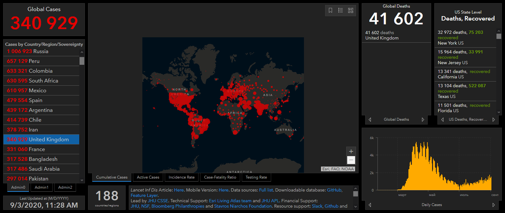The image size is (505, 213).
Task: Open the NSF financial support link
Action: [x=145, y=206]
